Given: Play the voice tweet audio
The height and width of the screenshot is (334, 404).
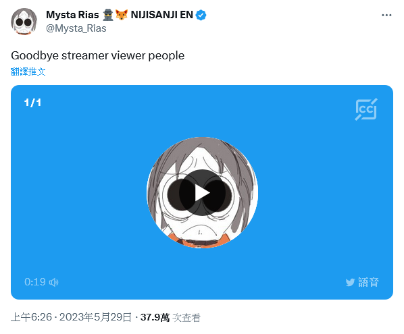Looking at the screenshot, I should click(x=202, y=192).
